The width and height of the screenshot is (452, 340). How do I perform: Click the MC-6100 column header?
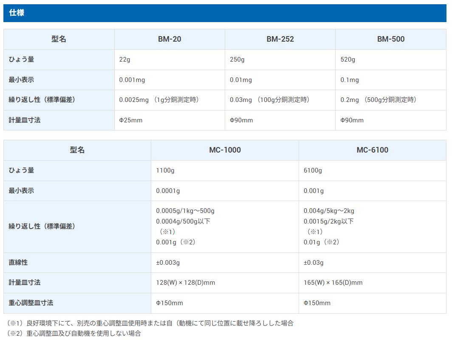373,150
